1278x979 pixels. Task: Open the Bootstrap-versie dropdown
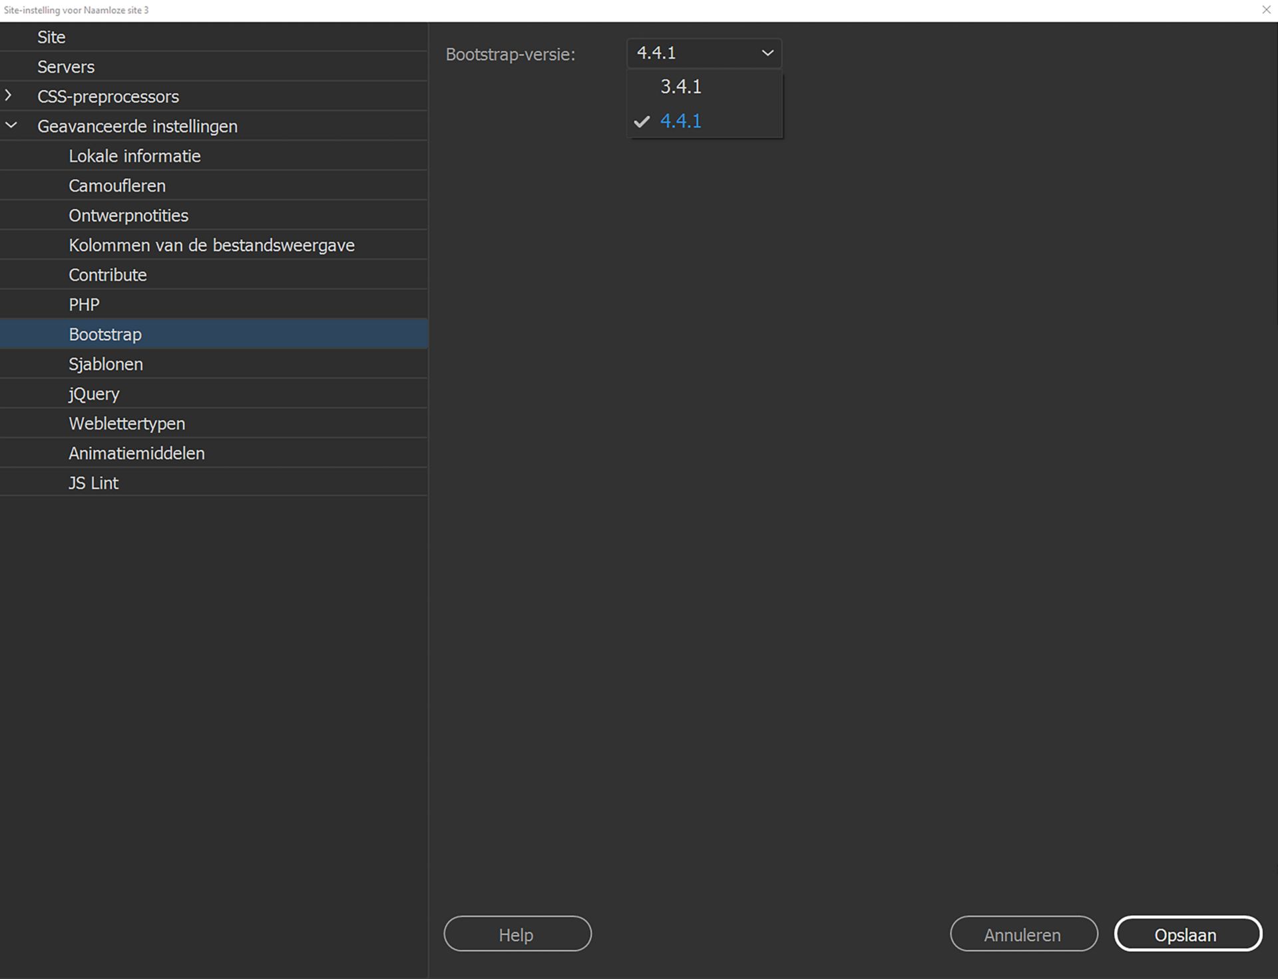pyautogui.click(x=765, y=53)
